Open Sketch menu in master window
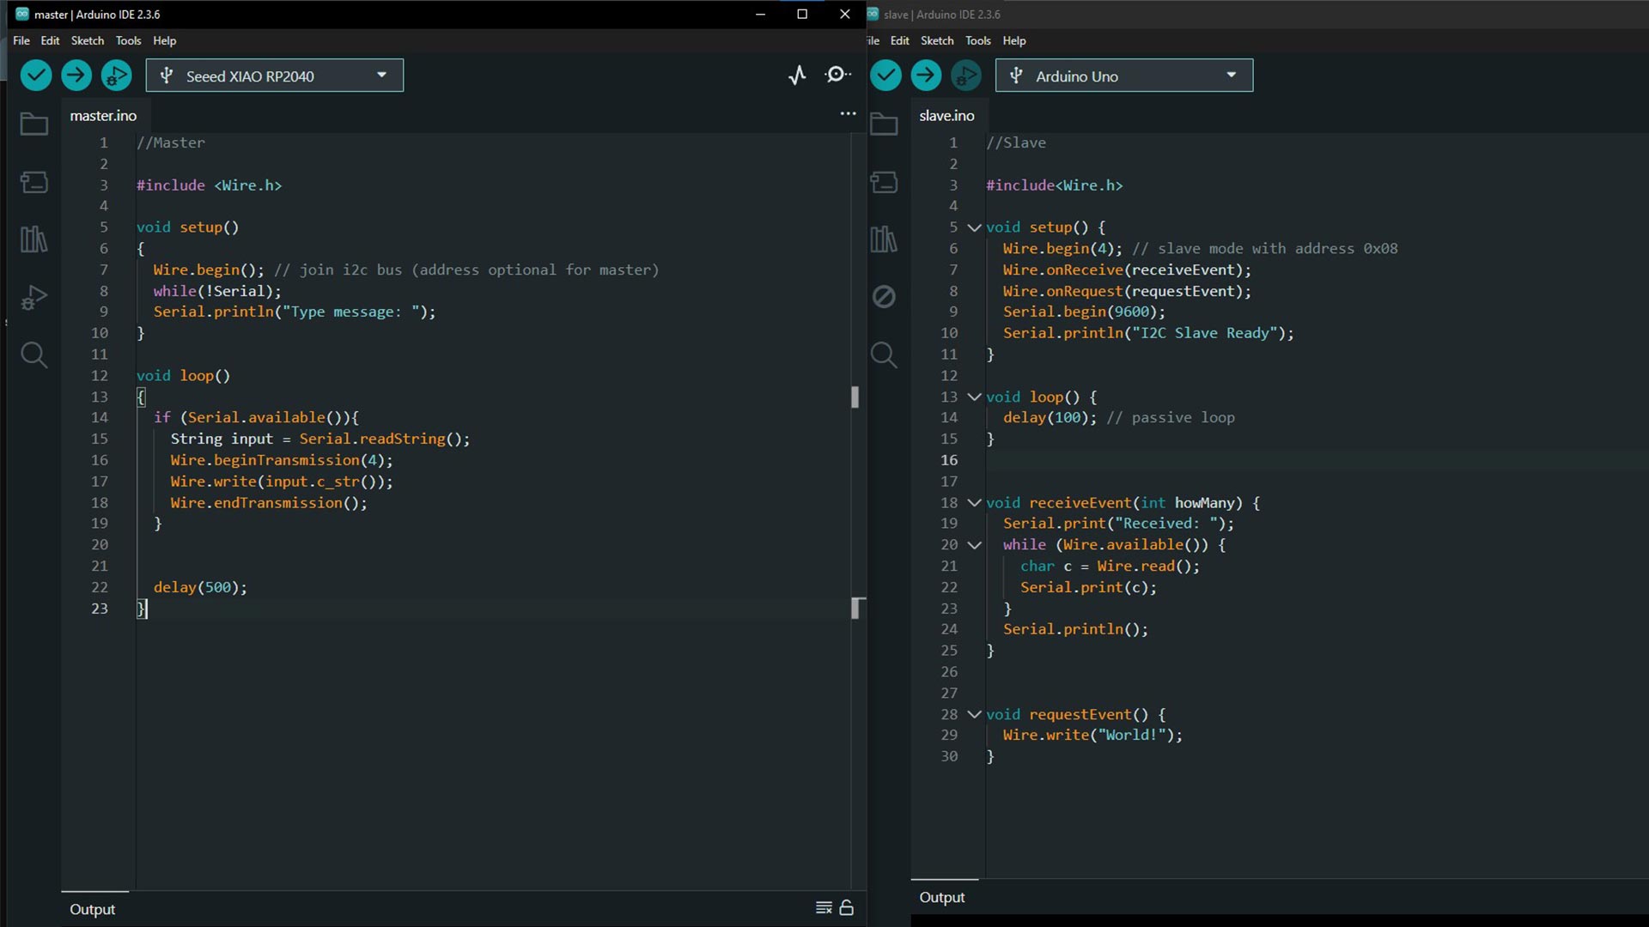This screenshot has height=927, width=1649. [x=87, y=40]
